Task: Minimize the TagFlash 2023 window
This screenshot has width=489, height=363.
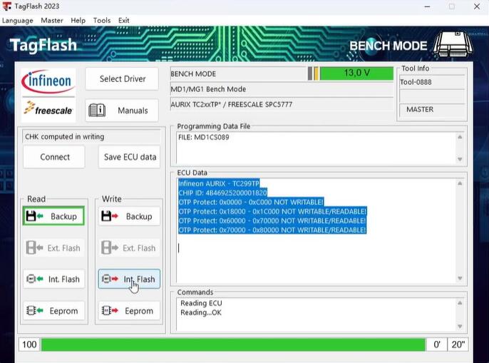Action: tap(427, 6)
